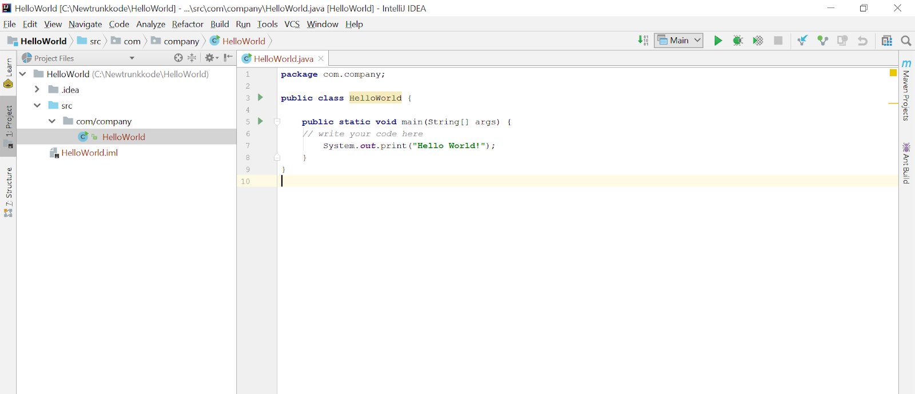Open the Window menu
This screenshot has width=915, height=394.
[x=323, y=24]
